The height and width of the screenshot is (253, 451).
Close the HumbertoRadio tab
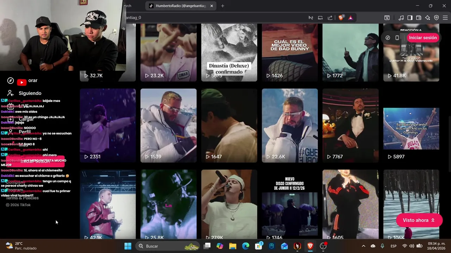212,6
